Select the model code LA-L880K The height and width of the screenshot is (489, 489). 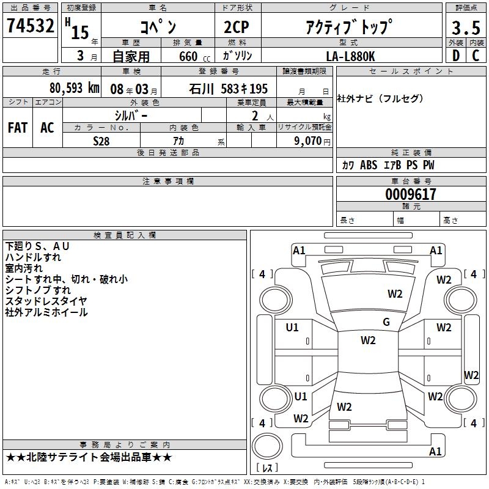[x=349, y=56]
